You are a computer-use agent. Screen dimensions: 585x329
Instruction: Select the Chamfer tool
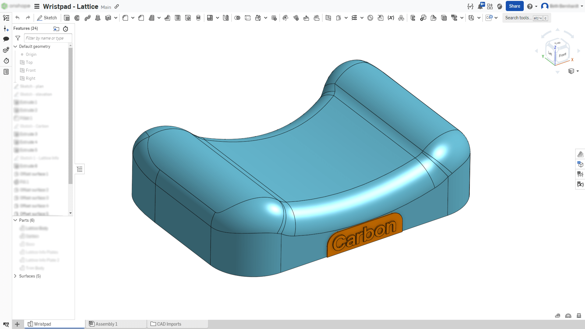141,18
